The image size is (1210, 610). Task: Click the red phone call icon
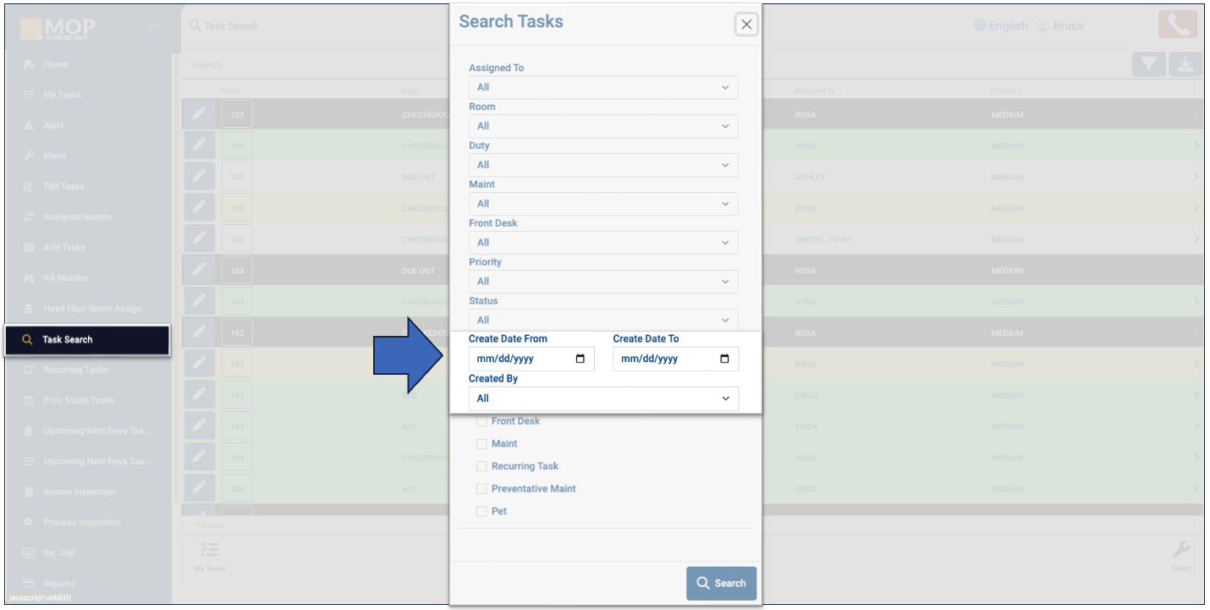point(1178,25)
